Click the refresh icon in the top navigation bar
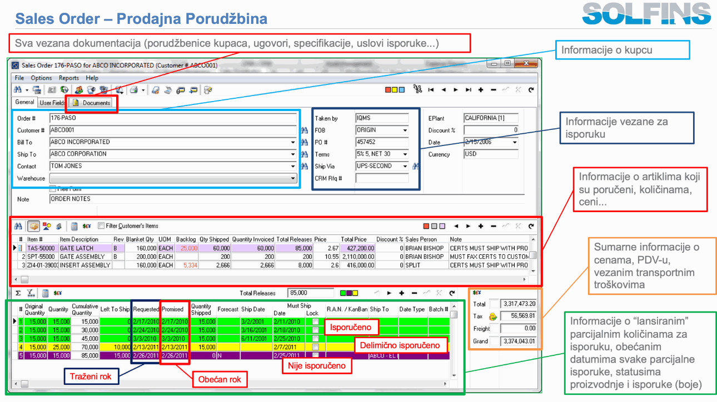This screenshot has width=717, height=402. coord(531,90)
